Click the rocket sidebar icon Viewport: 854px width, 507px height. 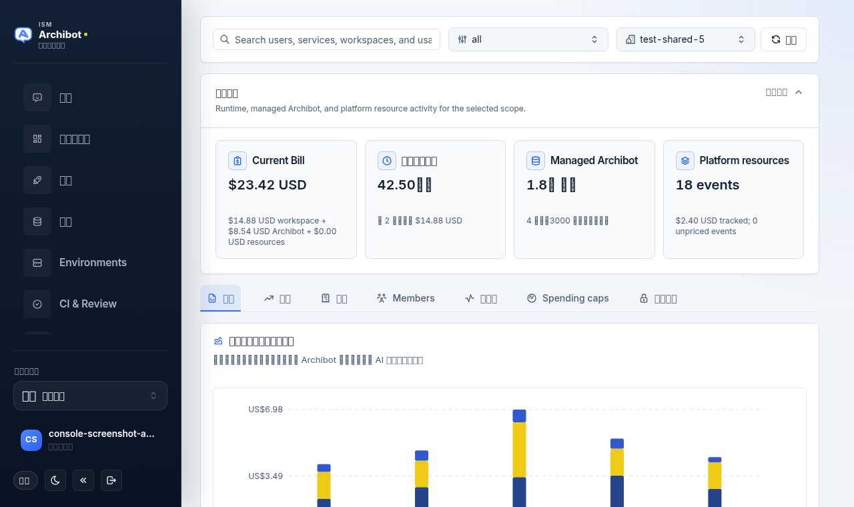pyautogui.click(x=37, y=180)
